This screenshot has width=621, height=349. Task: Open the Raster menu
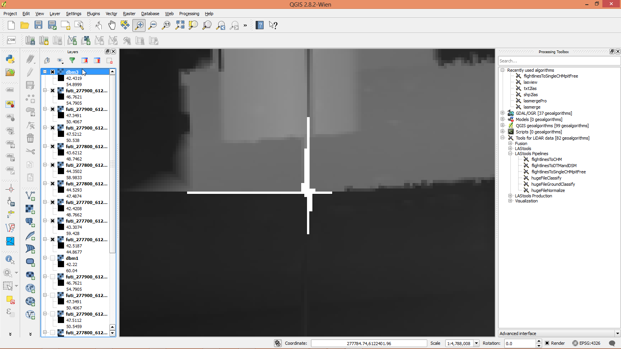[x=129, y=14]
